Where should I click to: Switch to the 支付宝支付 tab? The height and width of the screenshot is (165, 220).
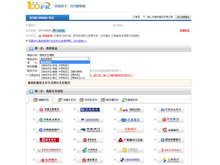pos(88,100)
